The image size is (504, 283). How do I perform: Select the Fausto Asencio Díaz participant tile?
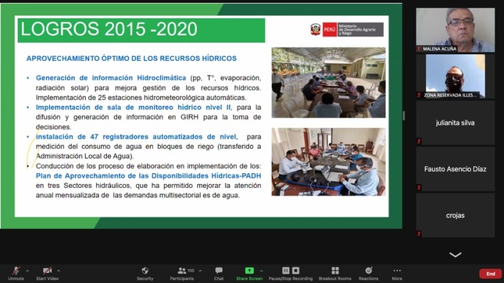tap(456, 169)
